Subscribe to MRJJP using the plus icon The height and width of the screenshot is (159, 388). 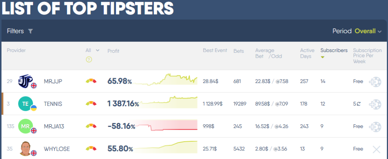click(376, 81)
